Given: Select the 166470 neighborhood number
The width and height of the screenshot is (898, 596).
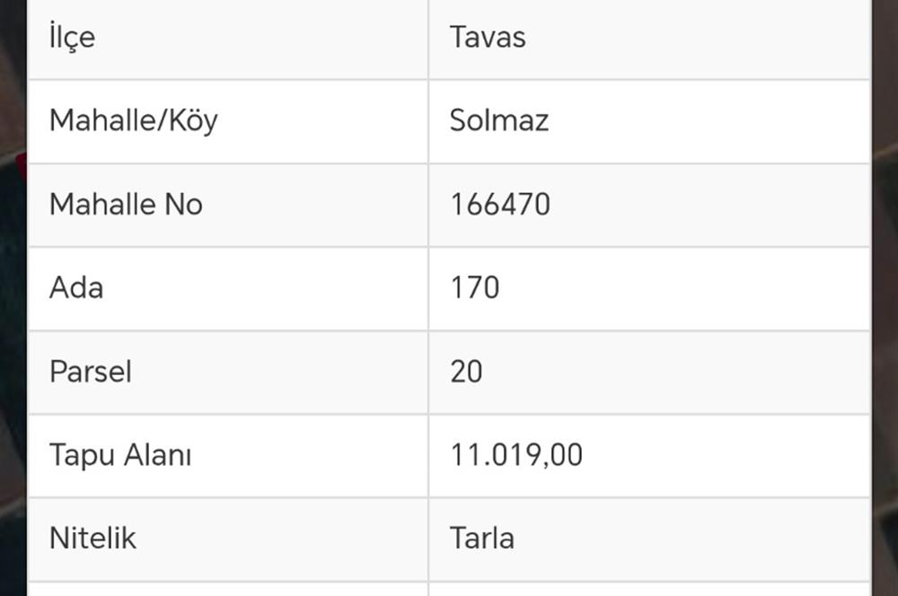Looking at the screenshot, I should click(x=499, y=205).
